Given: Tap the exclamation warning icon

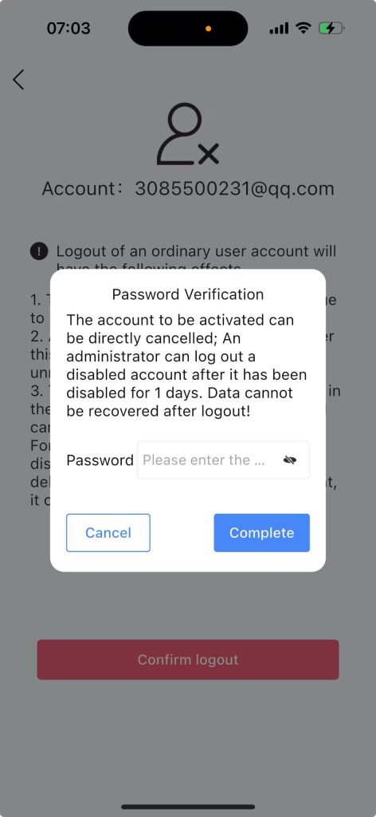Looking at the screenshot, I should (x=39, y=251).
